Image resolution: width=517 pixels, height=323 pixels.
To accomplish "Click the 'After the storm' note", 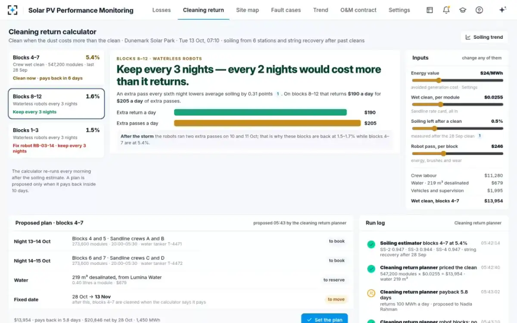I will tap(255, 139).
